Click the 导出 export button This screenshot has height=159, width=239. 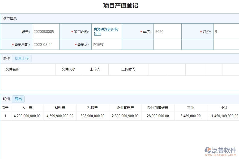coord(18,99)
